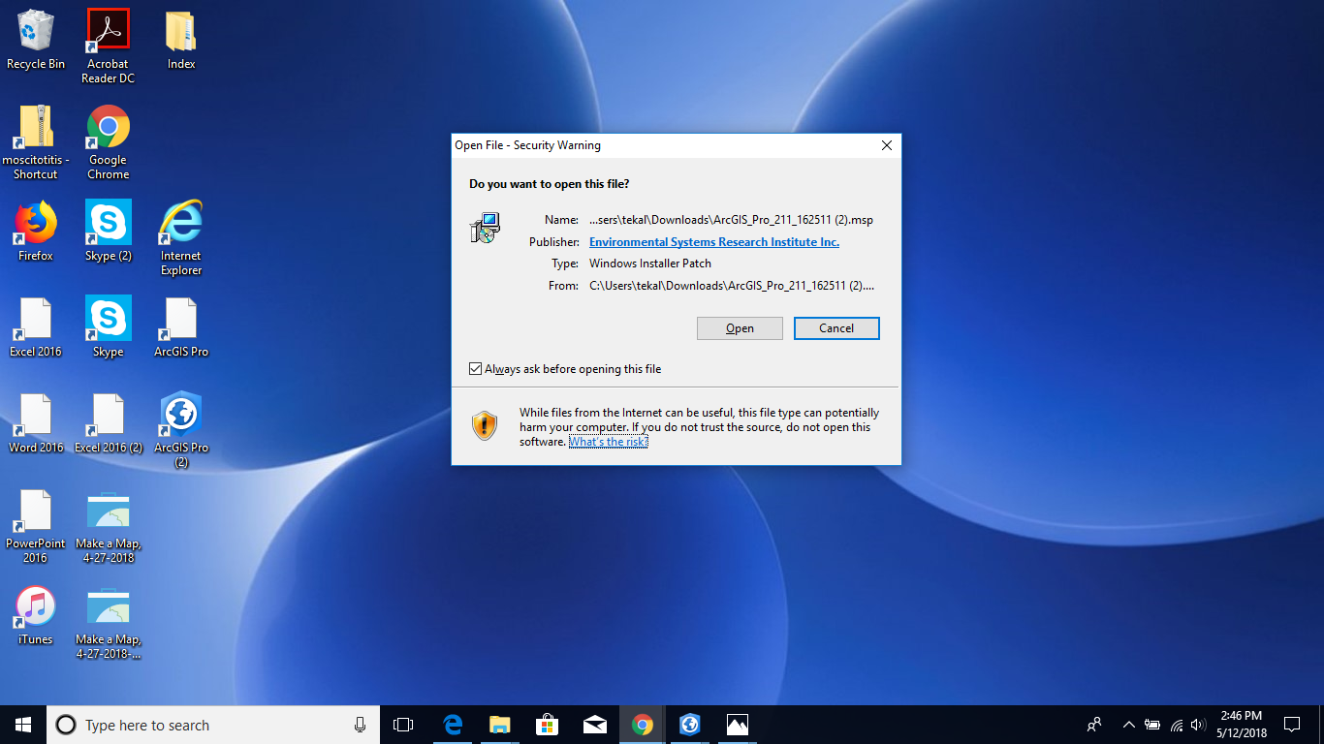Open Task View from the taskbar

pyautogui.click(x=403, y=725)
